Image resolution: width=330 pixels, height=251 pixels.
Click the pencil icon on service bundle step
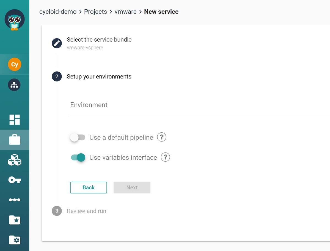57,43
